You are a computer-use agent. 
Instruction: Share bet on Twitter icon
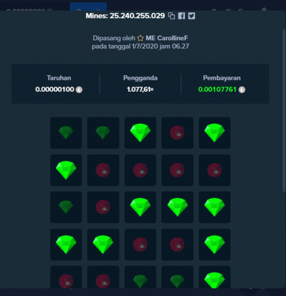(x=191, y=16)
